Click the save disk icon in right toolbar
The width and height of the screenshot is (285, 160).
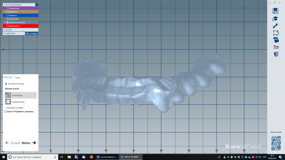pyautogui.click(x=275, y=11)
